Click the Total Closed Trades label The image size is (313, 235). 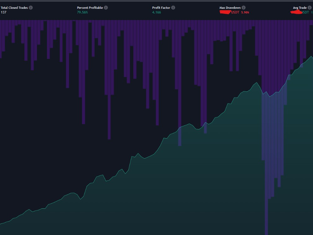coord(14,8)
